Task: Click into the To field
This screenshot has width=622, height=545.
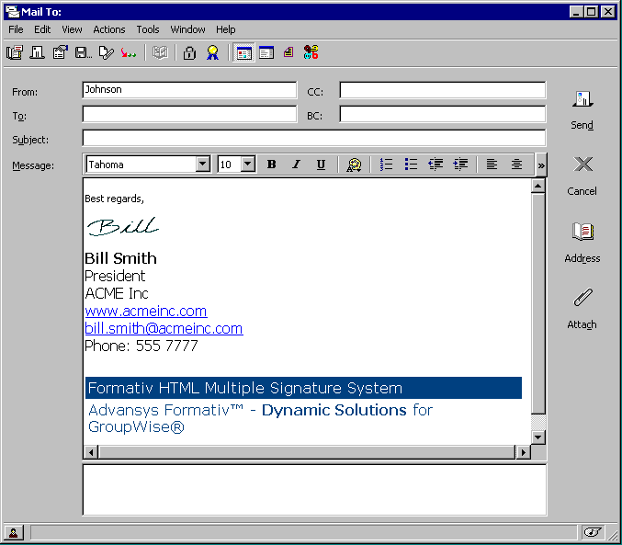Action: [x=189, y=114]
